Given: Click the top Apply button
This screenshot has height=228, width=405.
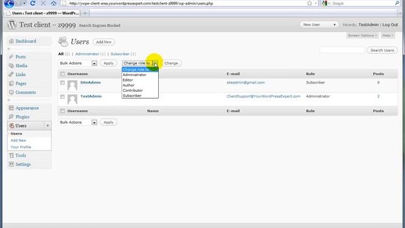Looking at the screenshot, I should (108, 63).
